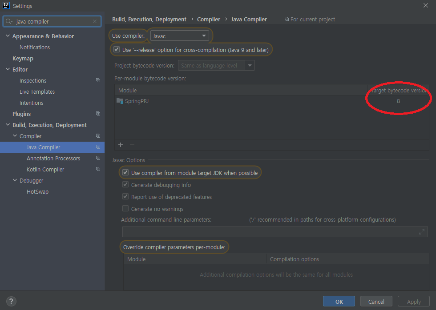The image size is (436, 310).
Task: Toggle the '--release' cross-compilation checkbox
Action: coord(117,50)
